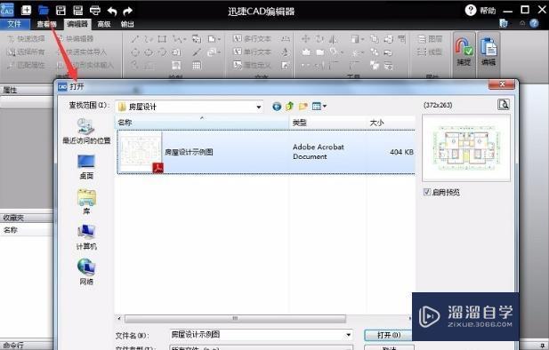Click the 线型 linetype tool in ribbon
Viewport: 549px width, 350px height.
(431, 52)
